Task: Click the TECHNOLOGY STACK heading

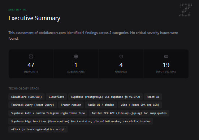Action: tap(24, 88)
